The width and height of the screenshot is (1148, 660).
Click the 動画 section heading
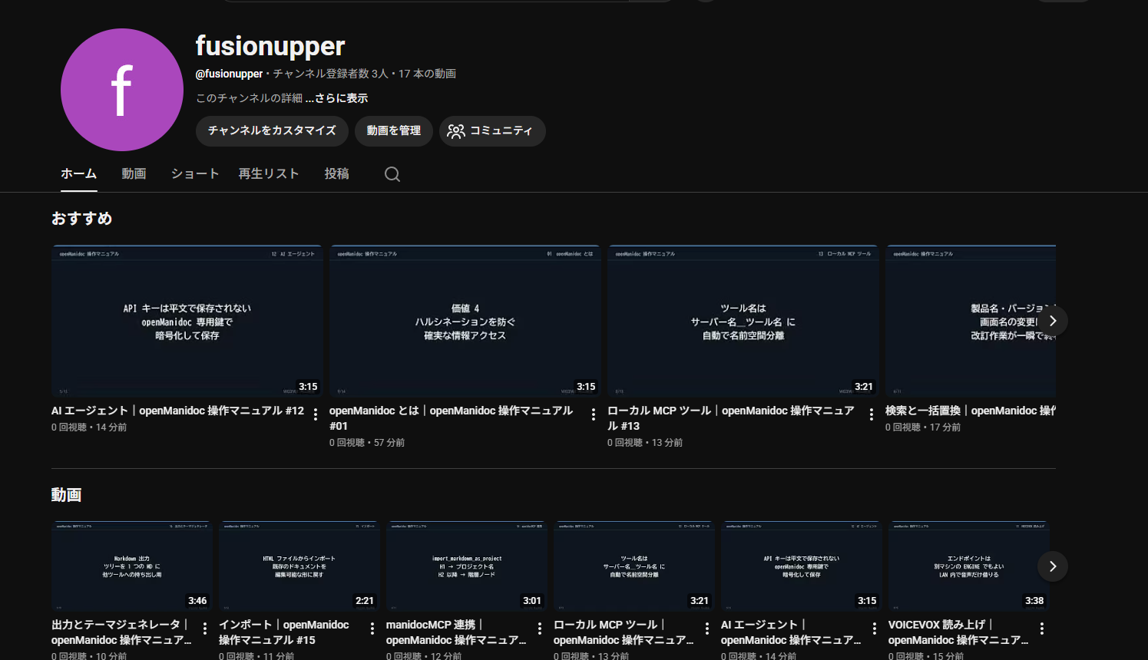coord(67,495)
